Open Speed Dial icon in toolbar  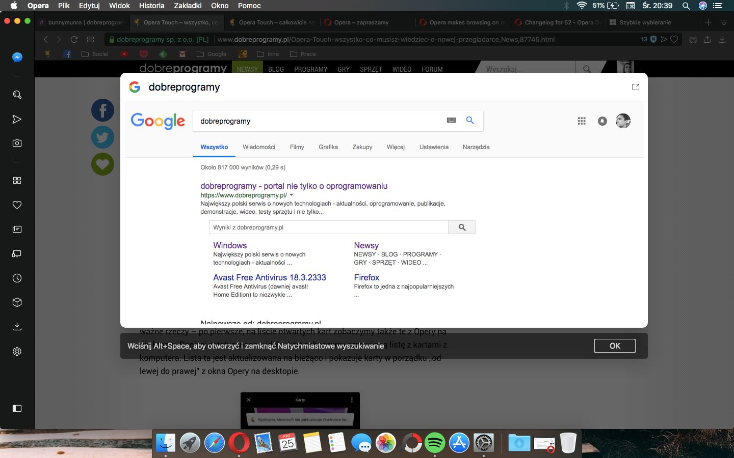coord(90,39)
